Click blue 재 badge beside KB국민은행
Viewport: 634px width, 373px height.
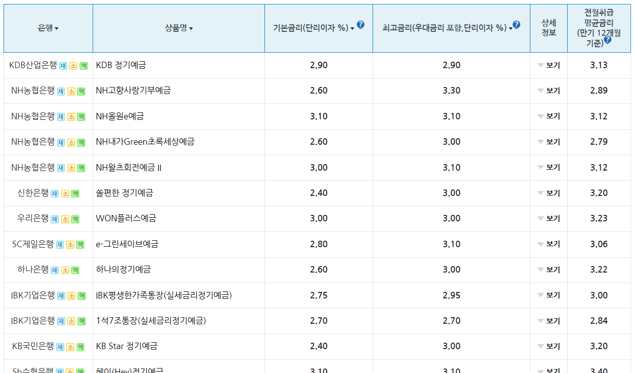click(x=60, y=347)
